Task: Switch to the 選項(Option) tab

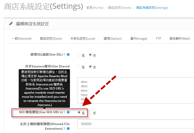Action: pos(113,39)
